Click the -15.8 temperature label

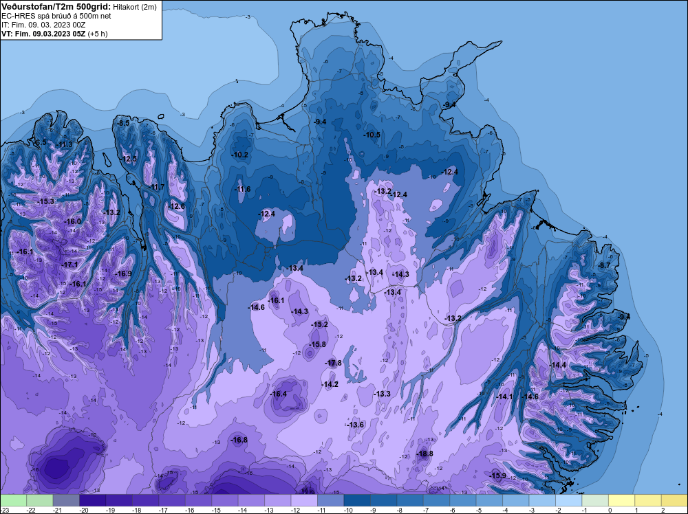click(317, 344)
